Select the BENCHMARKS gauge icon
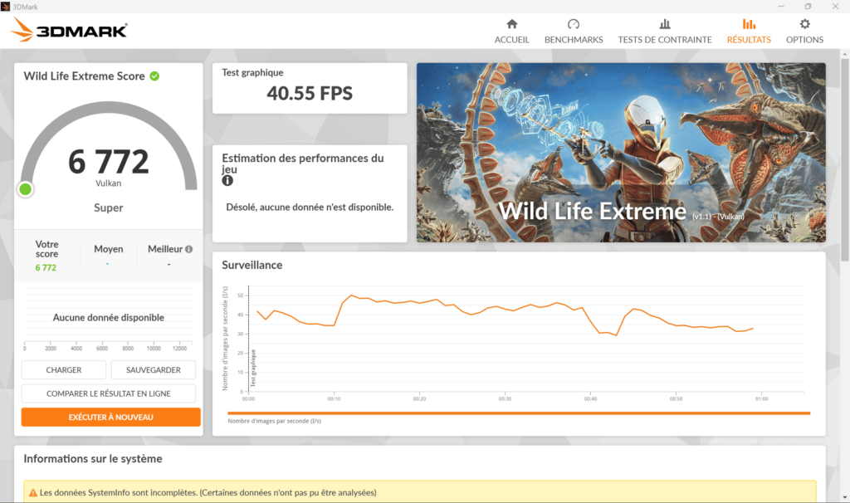This screenshot has height=503, width=850. (574, 25)
